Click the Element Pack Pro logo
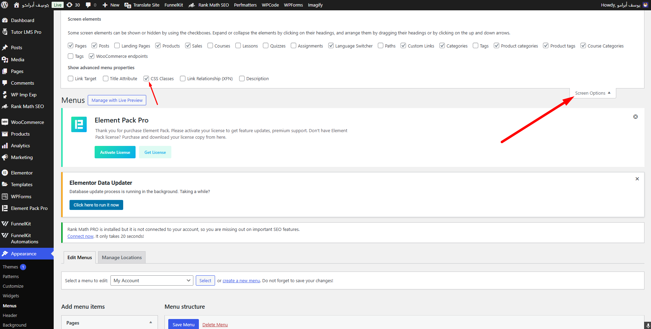Viewport: 651px width, 329px height. point(79,124)
